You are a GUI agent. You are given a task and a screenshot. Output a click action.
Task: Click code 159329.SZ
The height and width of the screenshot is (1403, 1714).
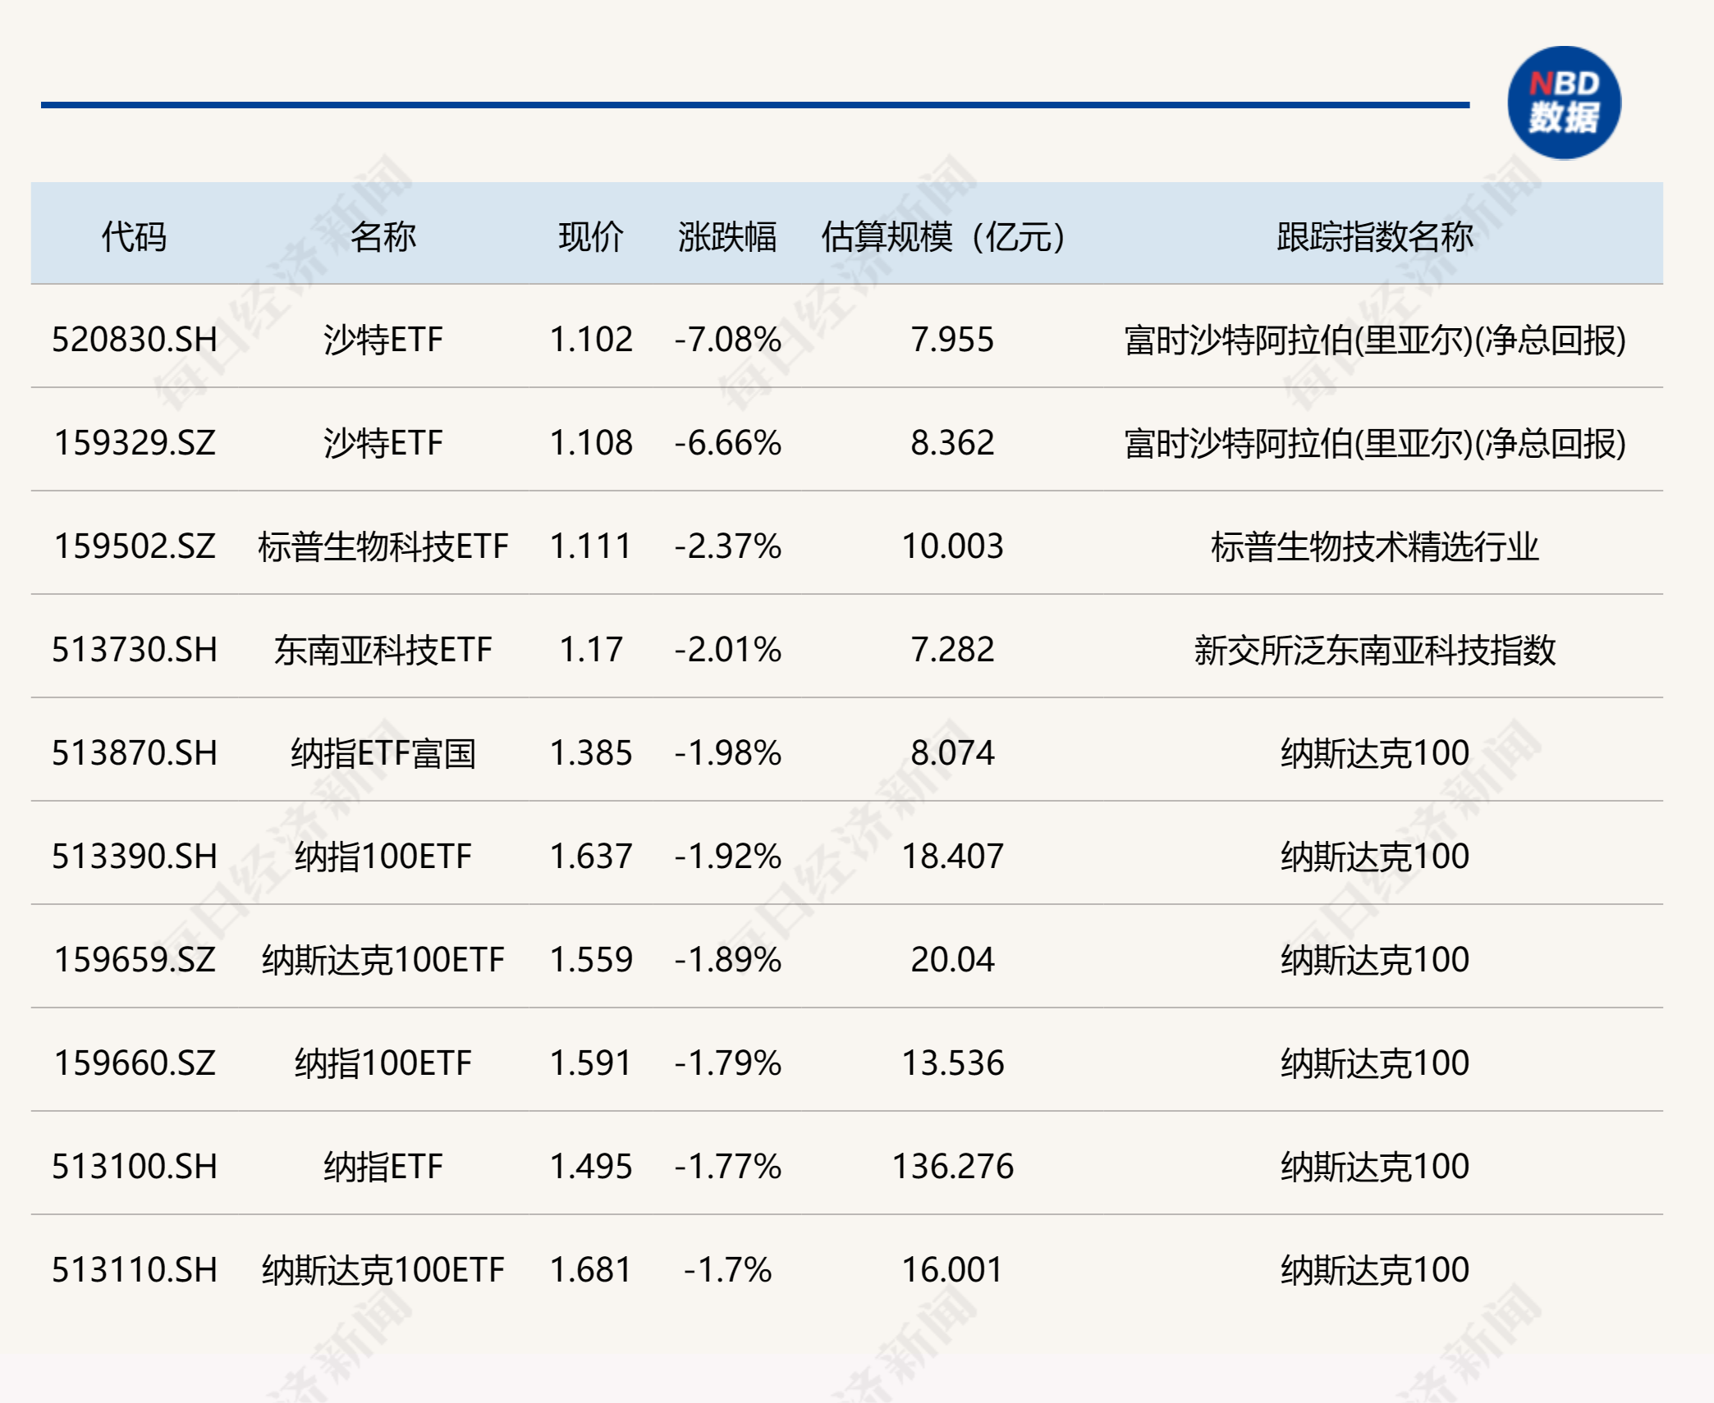[135, 443]
